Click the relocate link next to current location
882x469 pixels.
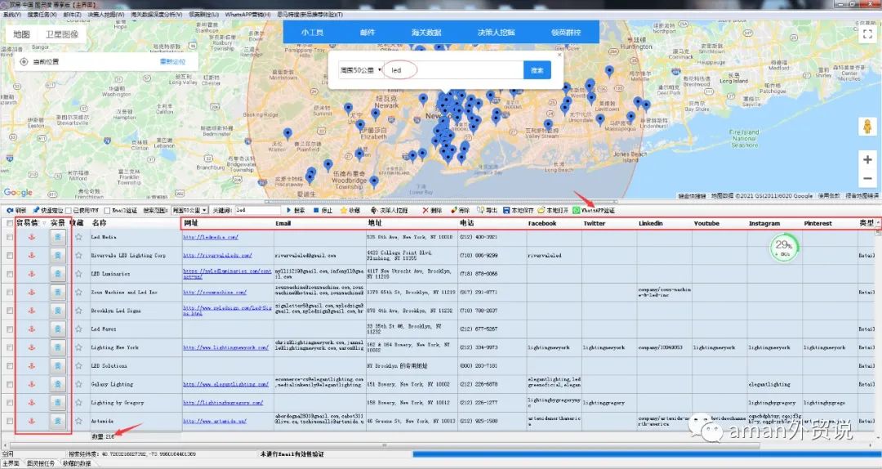[x=172, y=61]
